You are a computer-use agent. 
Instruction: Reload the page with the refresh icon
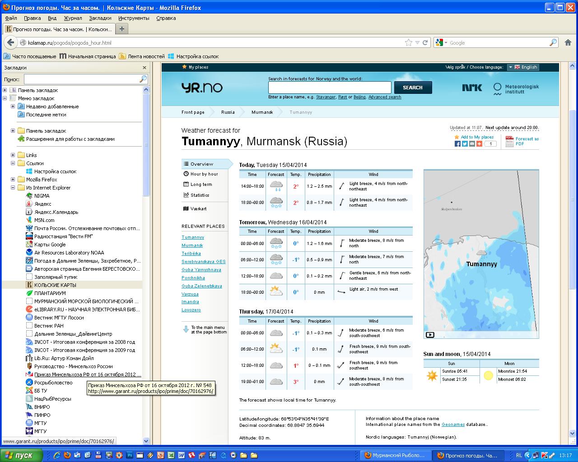[425, 42]
